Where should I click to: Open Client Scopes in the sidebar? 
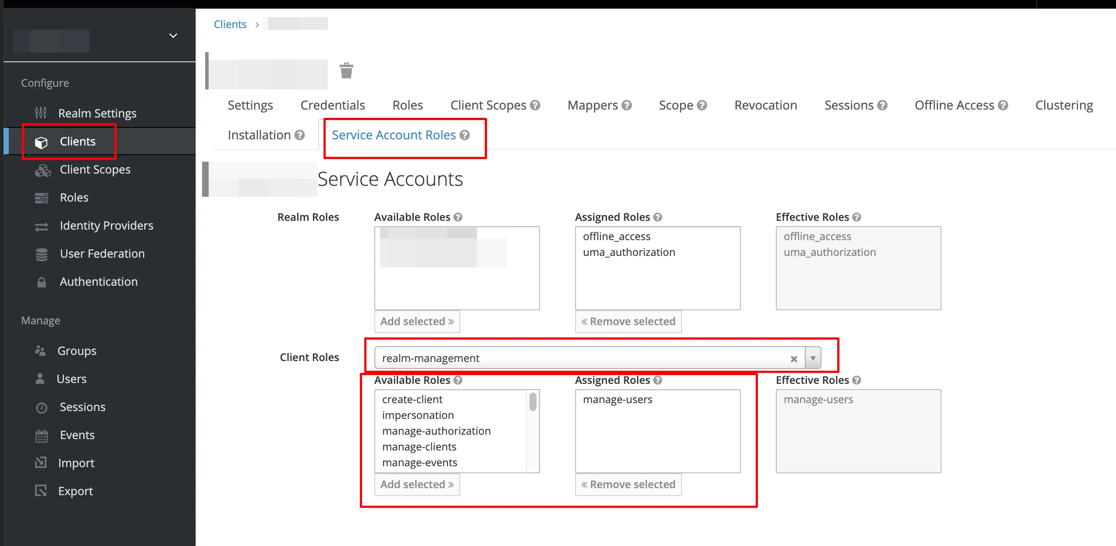tap(95, 170)
